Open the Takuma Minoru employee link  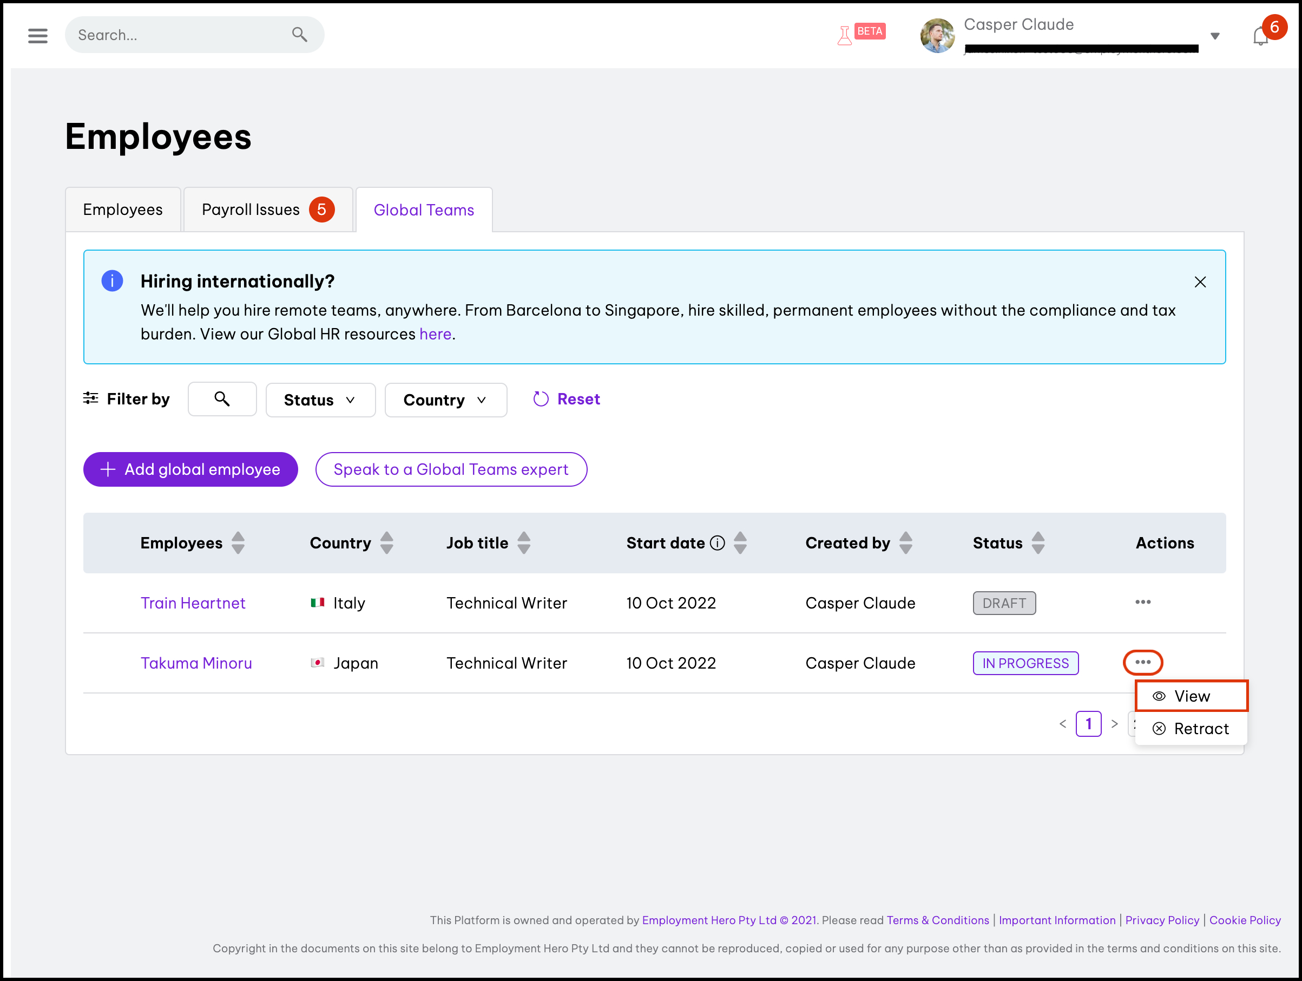(196, 663)
